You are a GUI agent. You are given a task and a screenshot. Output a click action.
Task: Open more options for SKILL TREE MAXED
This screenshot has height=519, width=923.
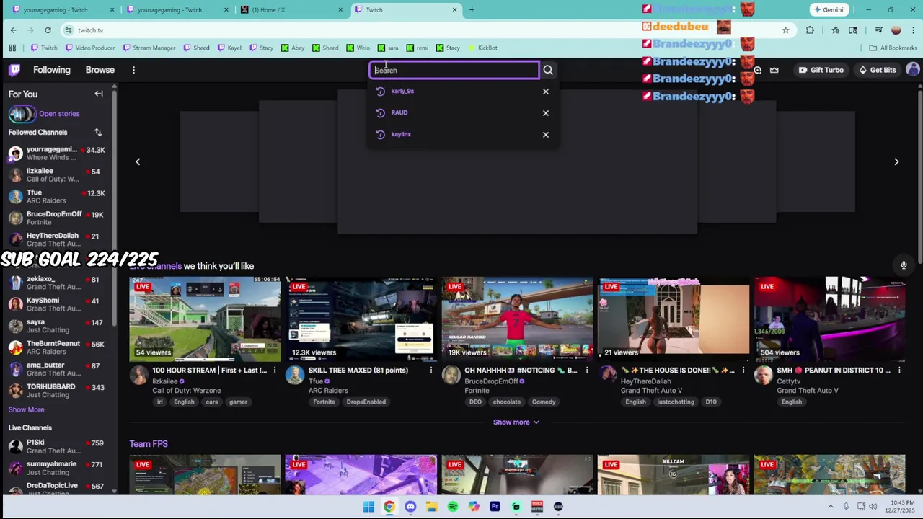click(x=431, y=371)
